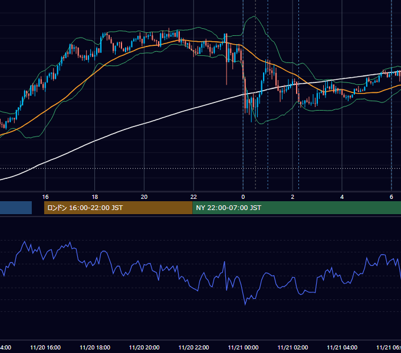Click the "11/20 18:00" date label
Image resolution: width=401 pixels, height=353 pixels.
[95, 347]
